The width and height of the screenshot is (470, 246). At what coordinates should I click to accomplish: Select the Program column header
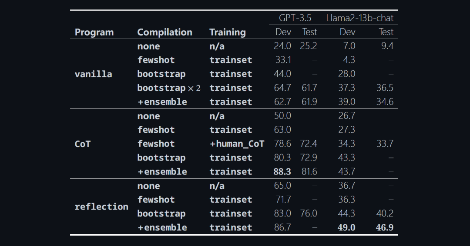(94, 32)
